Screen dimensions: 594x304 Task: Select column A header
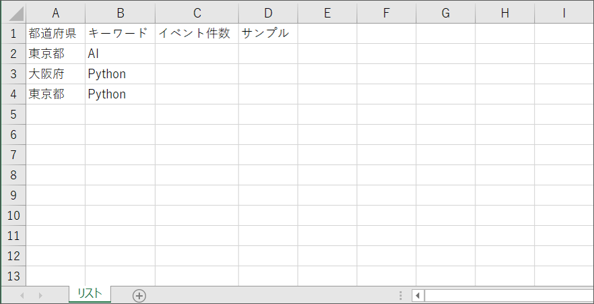point(55,13)
